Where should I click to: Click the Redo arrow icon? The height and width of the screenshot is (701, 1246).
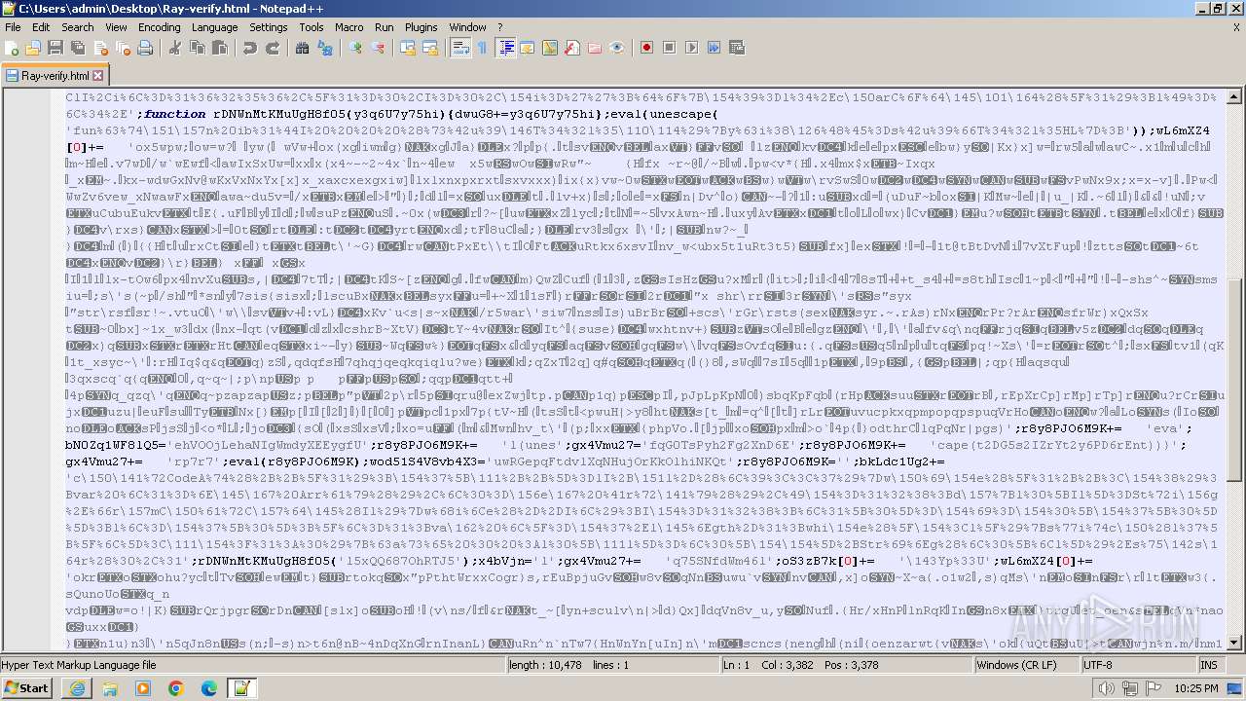(272, 48)
